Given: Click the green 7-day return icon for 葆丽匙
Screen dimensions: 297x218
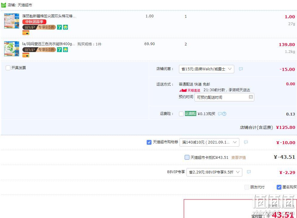Looking at the screenshot, I should (59, 27).
